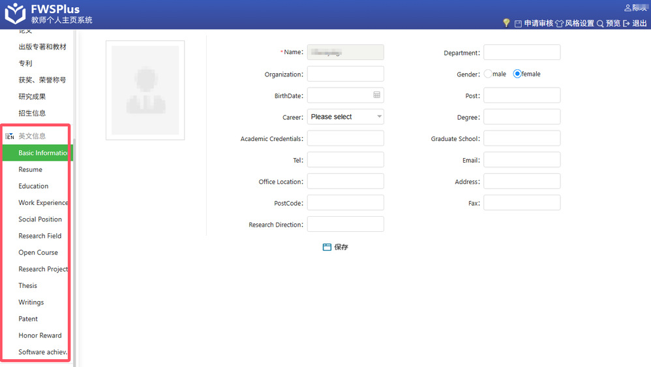
Task: Open 风格设置 style settings shirt icon
Action: click(559, 24)
